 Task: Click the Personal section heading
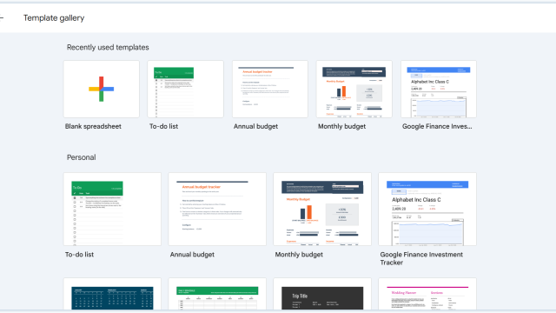(81, 157)
